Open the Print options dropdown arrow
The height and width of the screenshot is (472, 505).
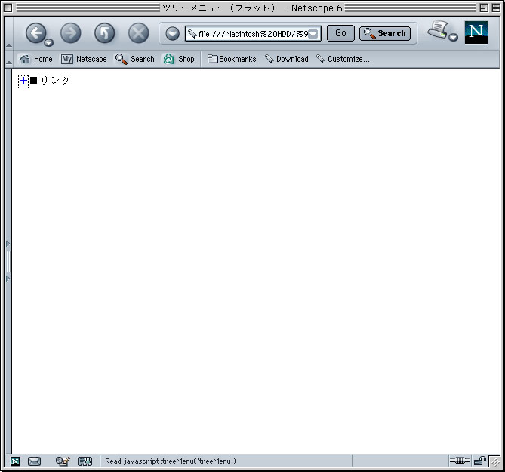(x=453, y=37)
